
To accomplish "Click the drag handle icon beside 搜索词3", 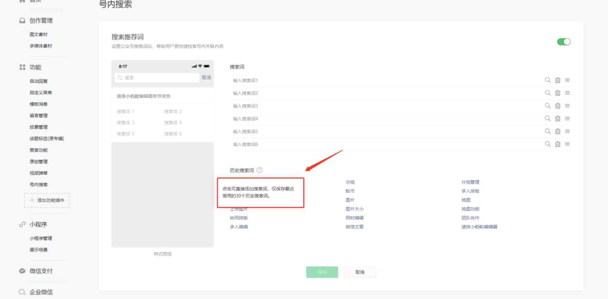I will point(567,106).
